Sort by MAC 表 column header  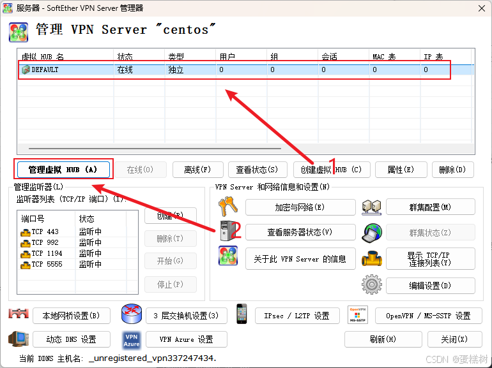(x=395, y=56)
